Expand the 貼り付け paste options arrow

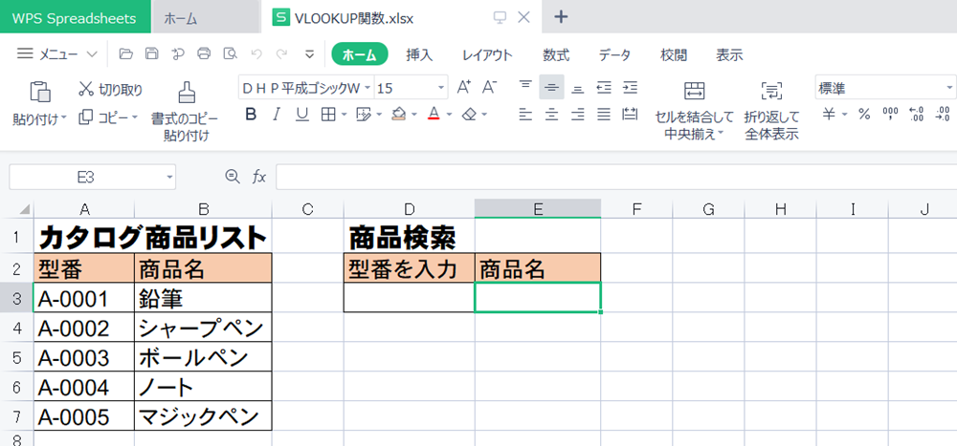pyautogui.click(x=63, y=118)
